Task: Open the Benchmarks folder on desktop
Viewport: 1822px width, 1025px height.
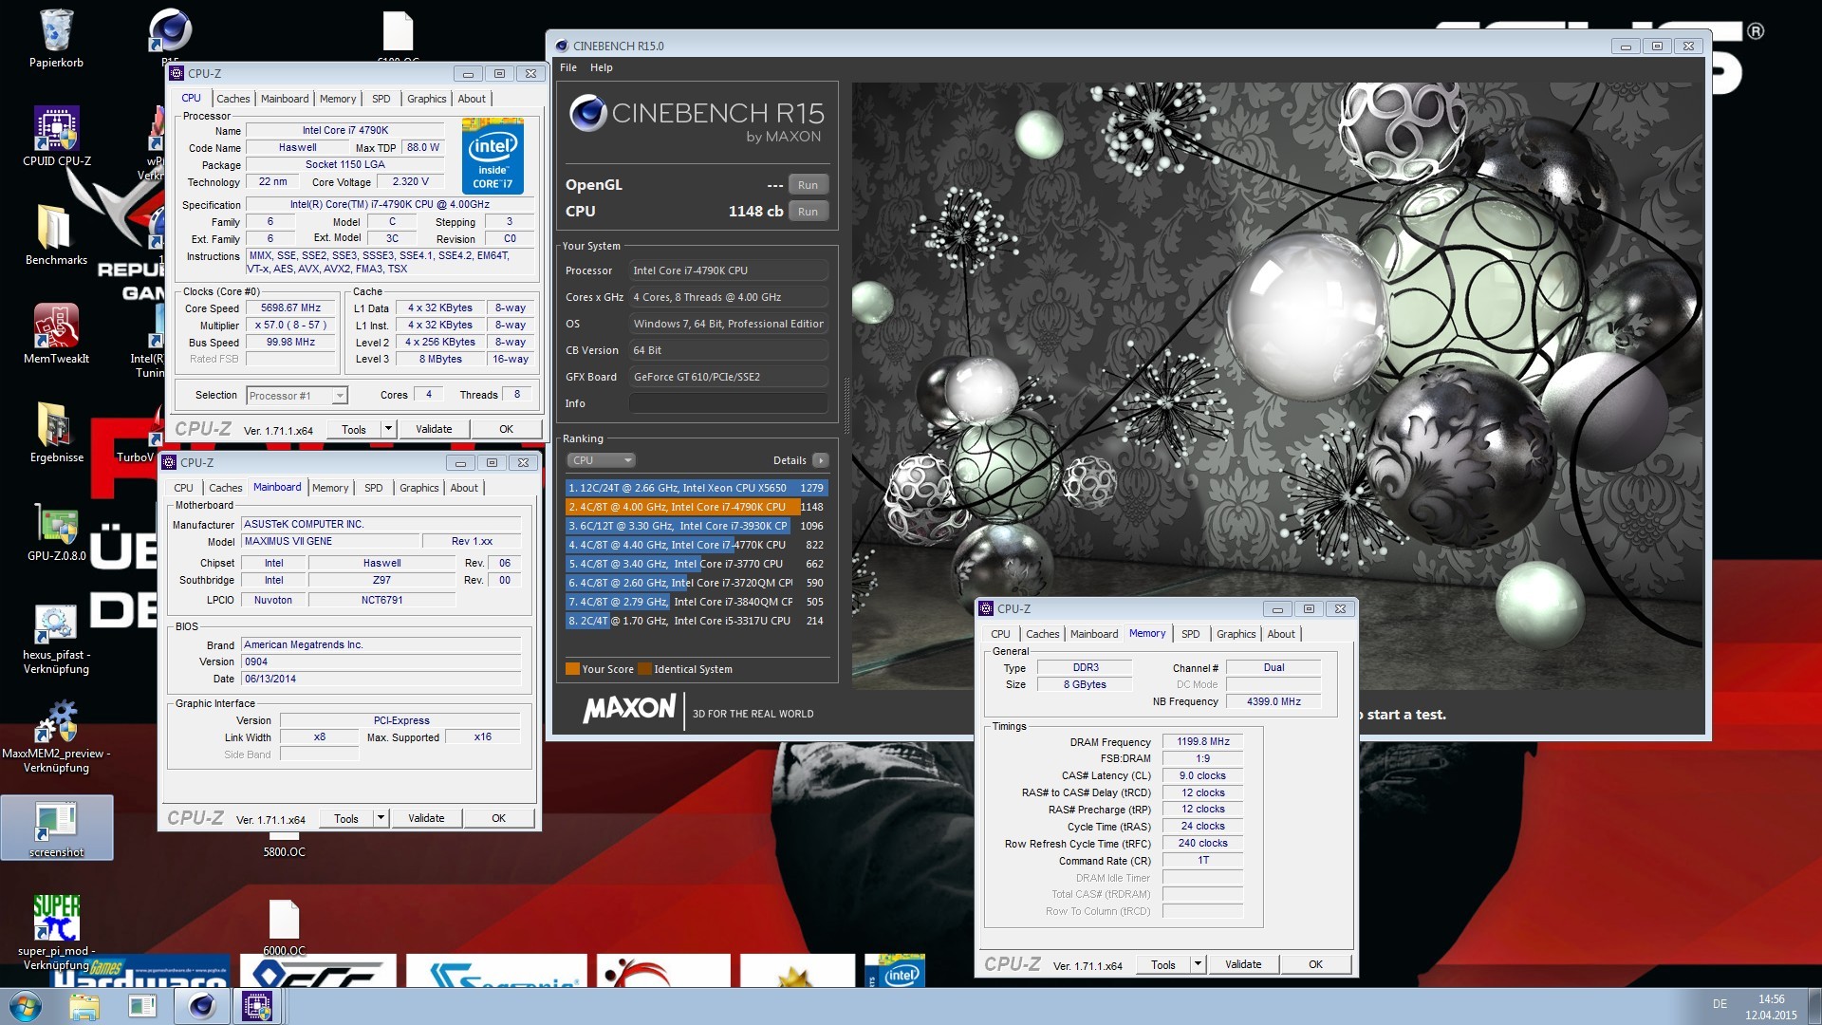Action: pyautogui.click(x=56, y=234)
